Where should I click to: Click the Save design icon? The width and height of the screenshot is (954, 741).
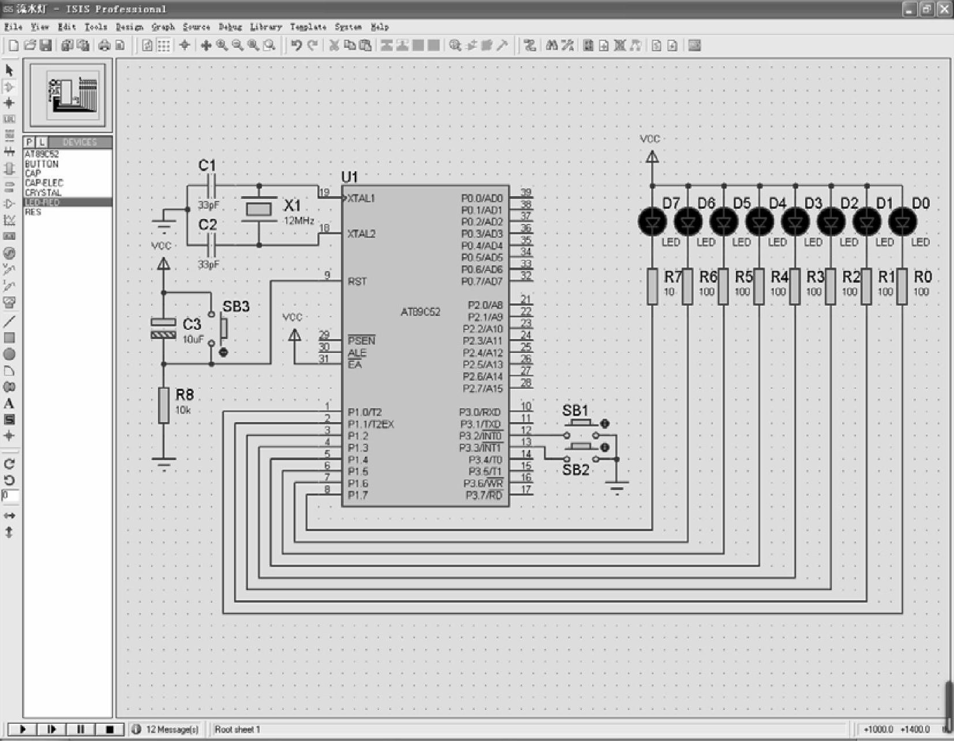(46, 46)
